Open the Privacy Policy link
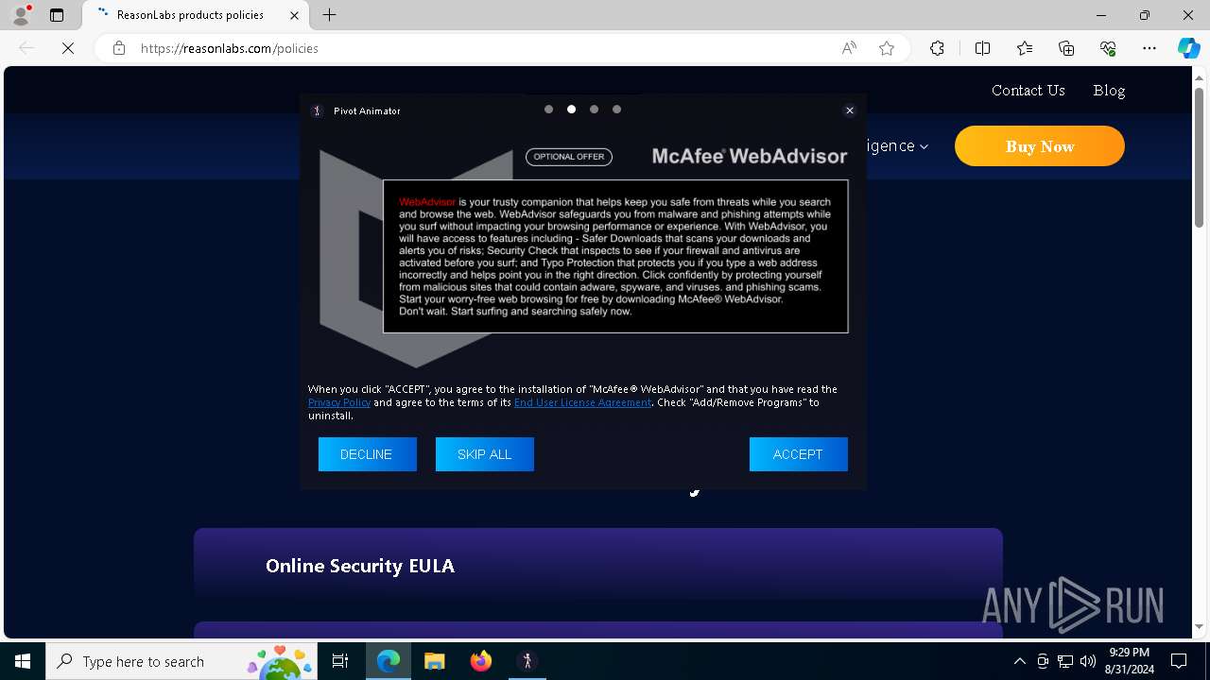This screenshot has width=1210, height=680. click(339, 402)
